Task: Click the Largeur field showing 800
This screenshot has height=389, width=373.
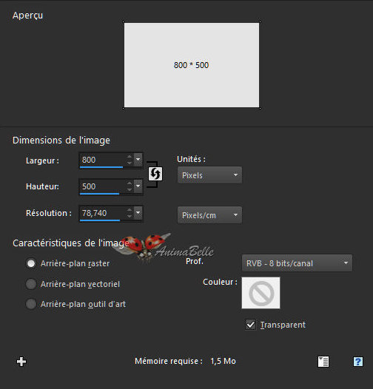Action: pos(102,160)
